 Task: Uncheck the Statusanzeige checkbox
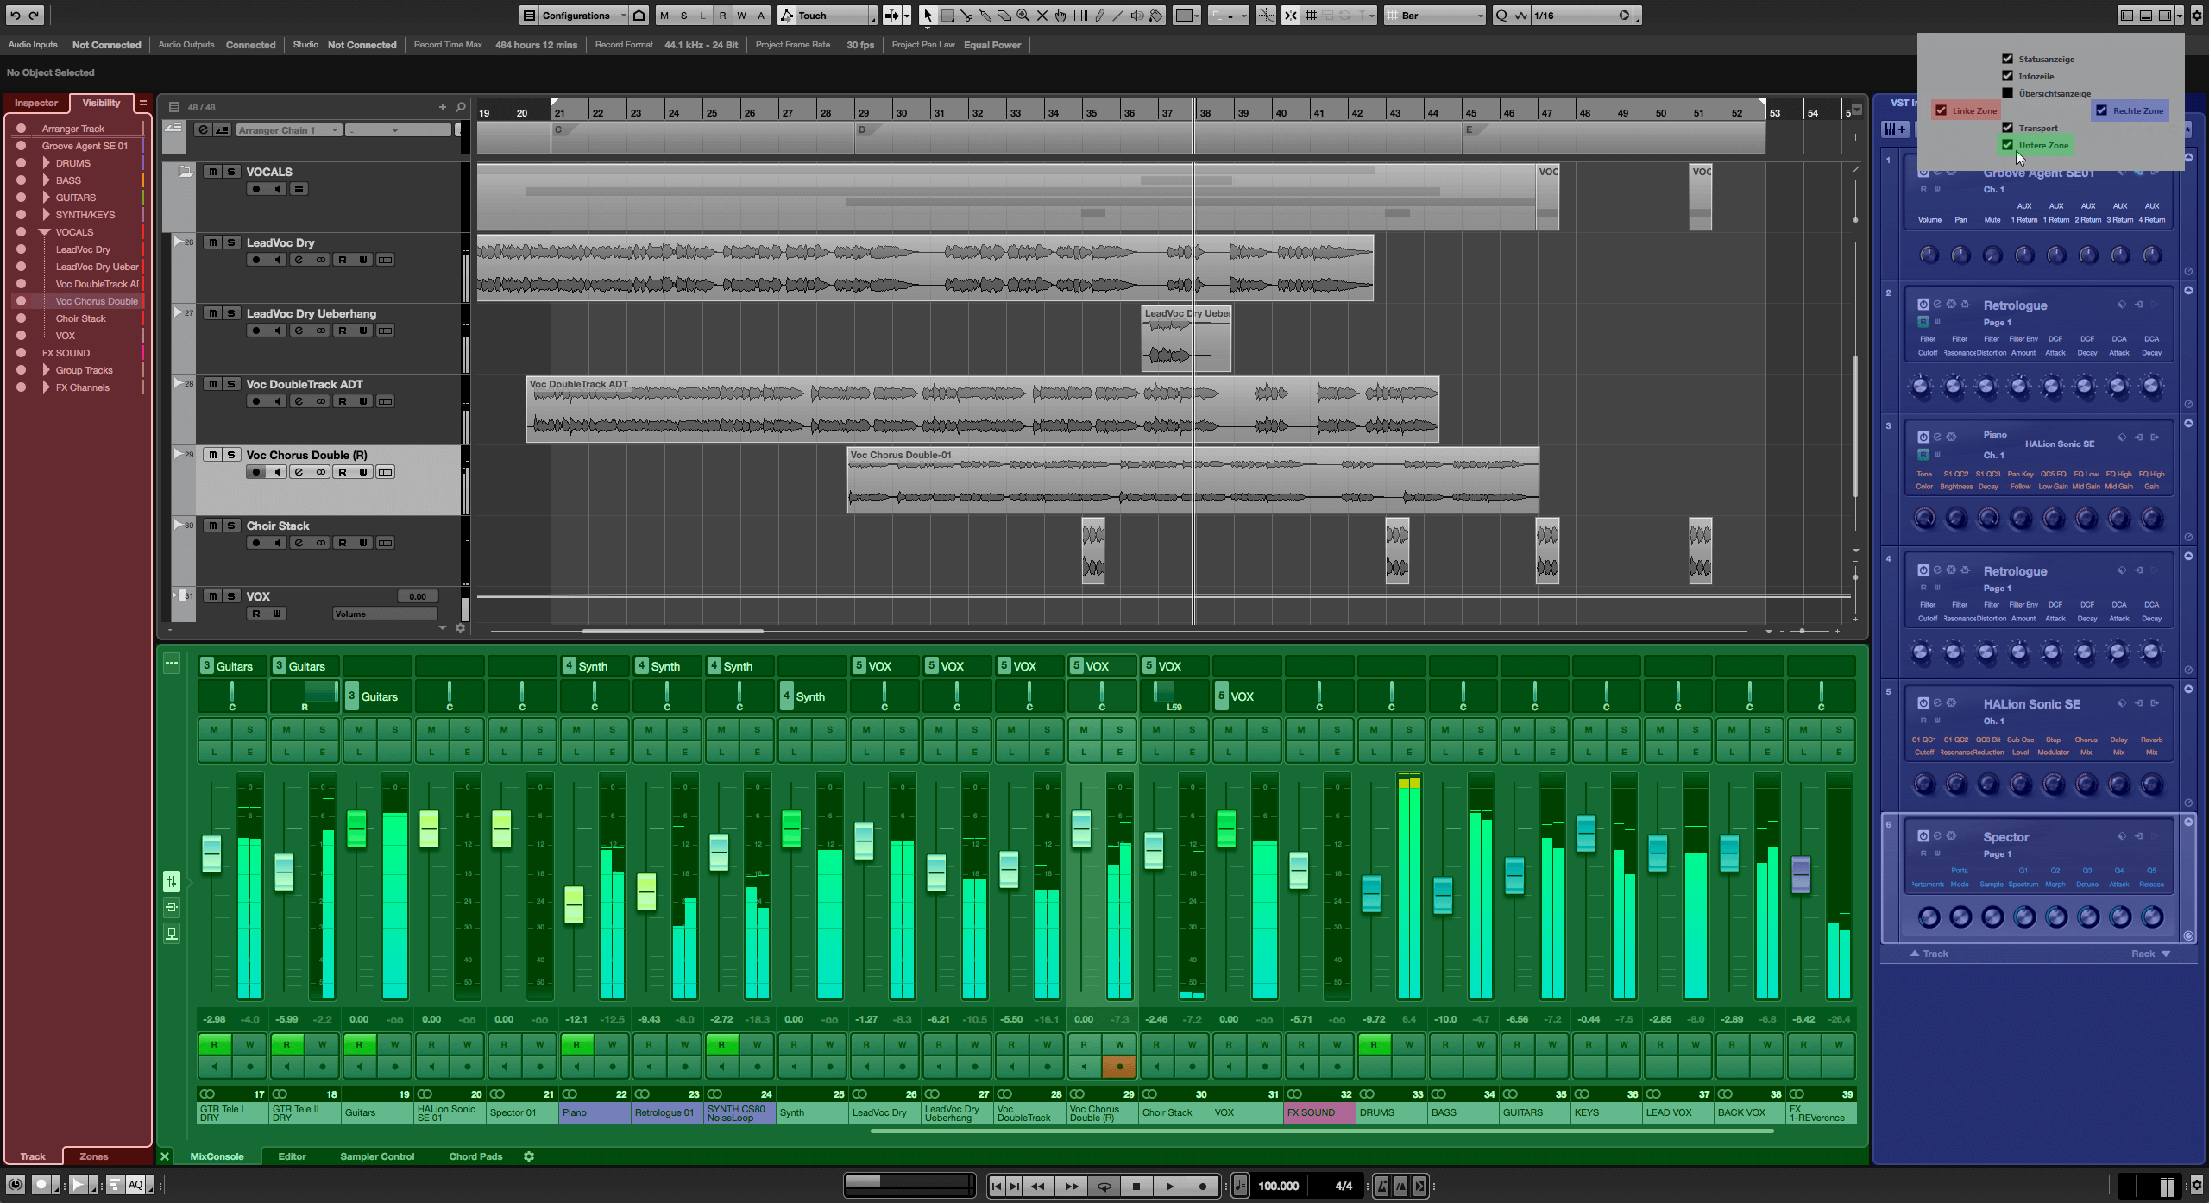(2007, 59)
